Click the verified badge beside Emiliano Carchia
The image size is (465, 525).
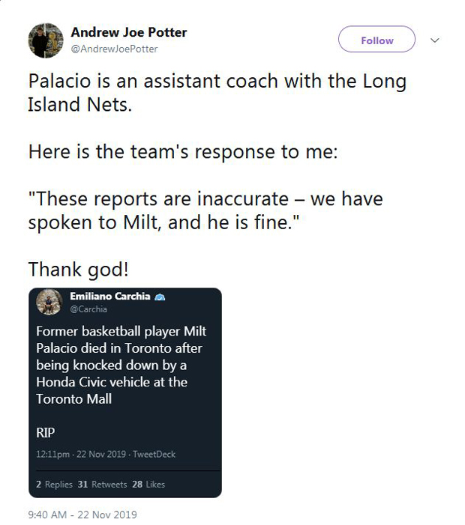[160, 297]
